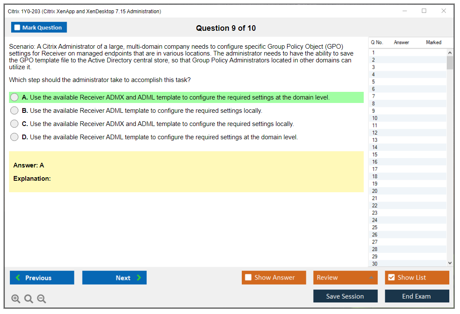Click Save Session button
Screen dimensions: 460x314
[345, 296]
